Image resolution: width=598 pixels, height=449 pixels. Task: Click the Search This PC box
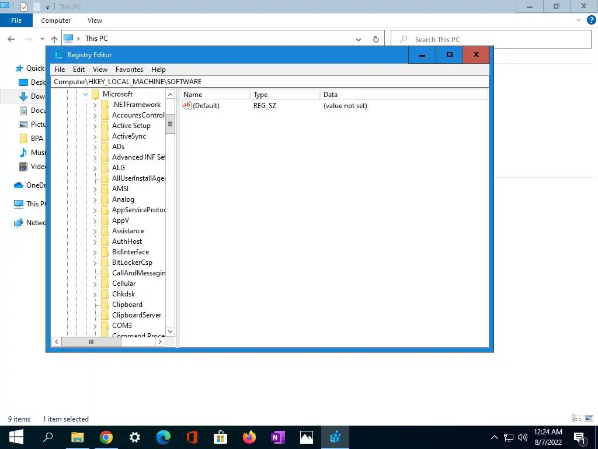click(491, 39)
